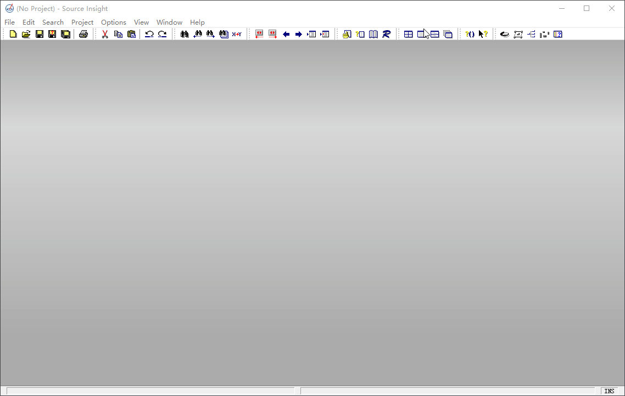This screenshot has width=625, height=396.
Task: Click the icon with red left-pointing arrow underneath
Action: [259, 34]
